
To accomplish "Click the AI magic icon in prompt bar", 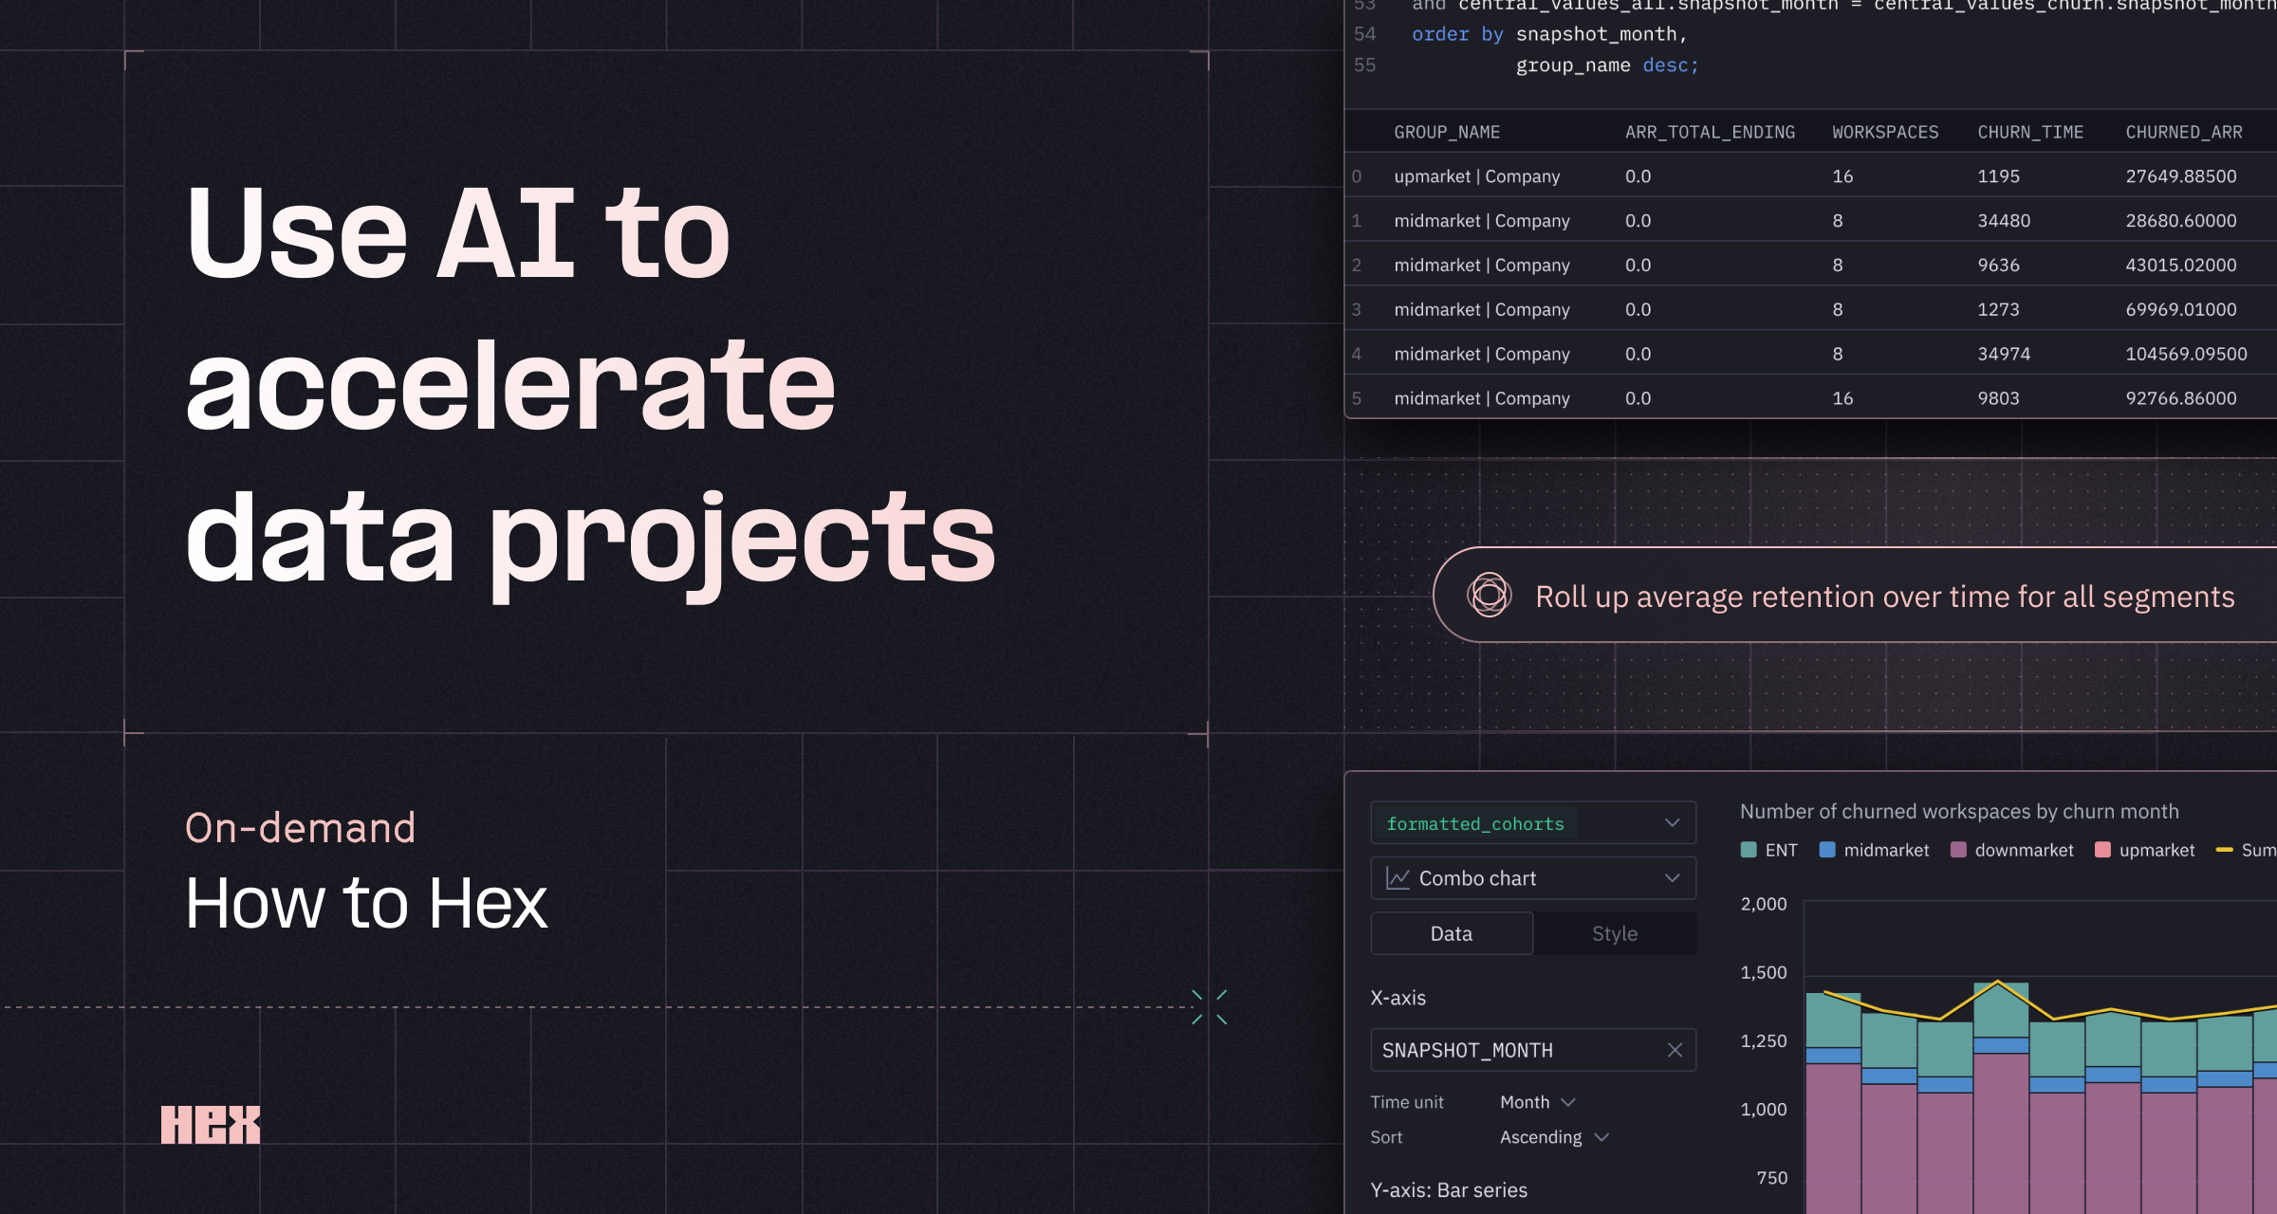I will [x=1489, y=596].
